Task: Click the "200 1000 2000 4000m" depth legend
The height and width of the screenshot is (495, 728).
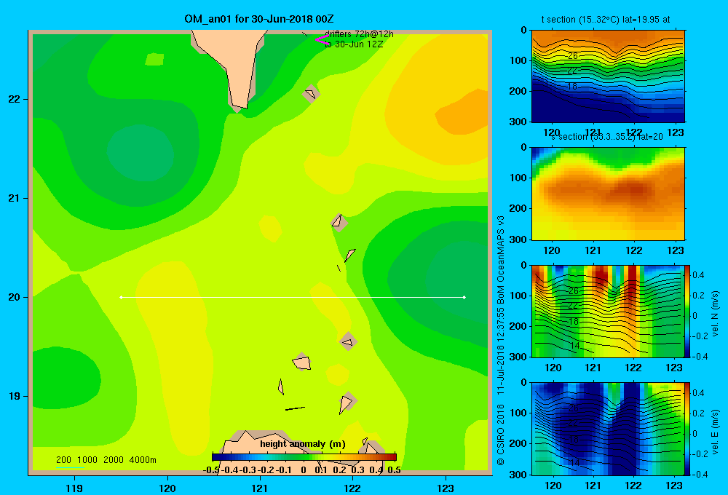Action: (x=106, y=460)
